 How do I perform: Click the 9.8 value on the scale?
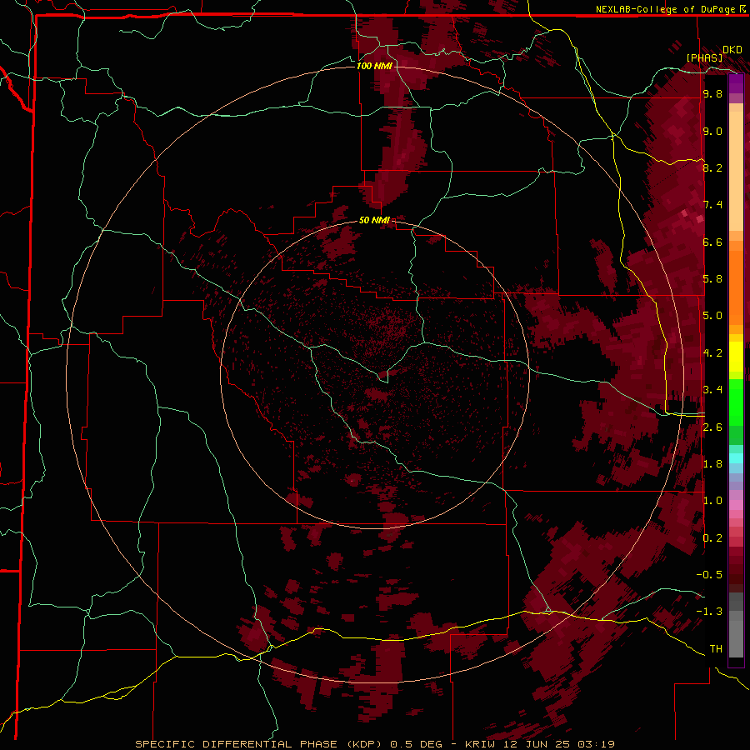712,93
